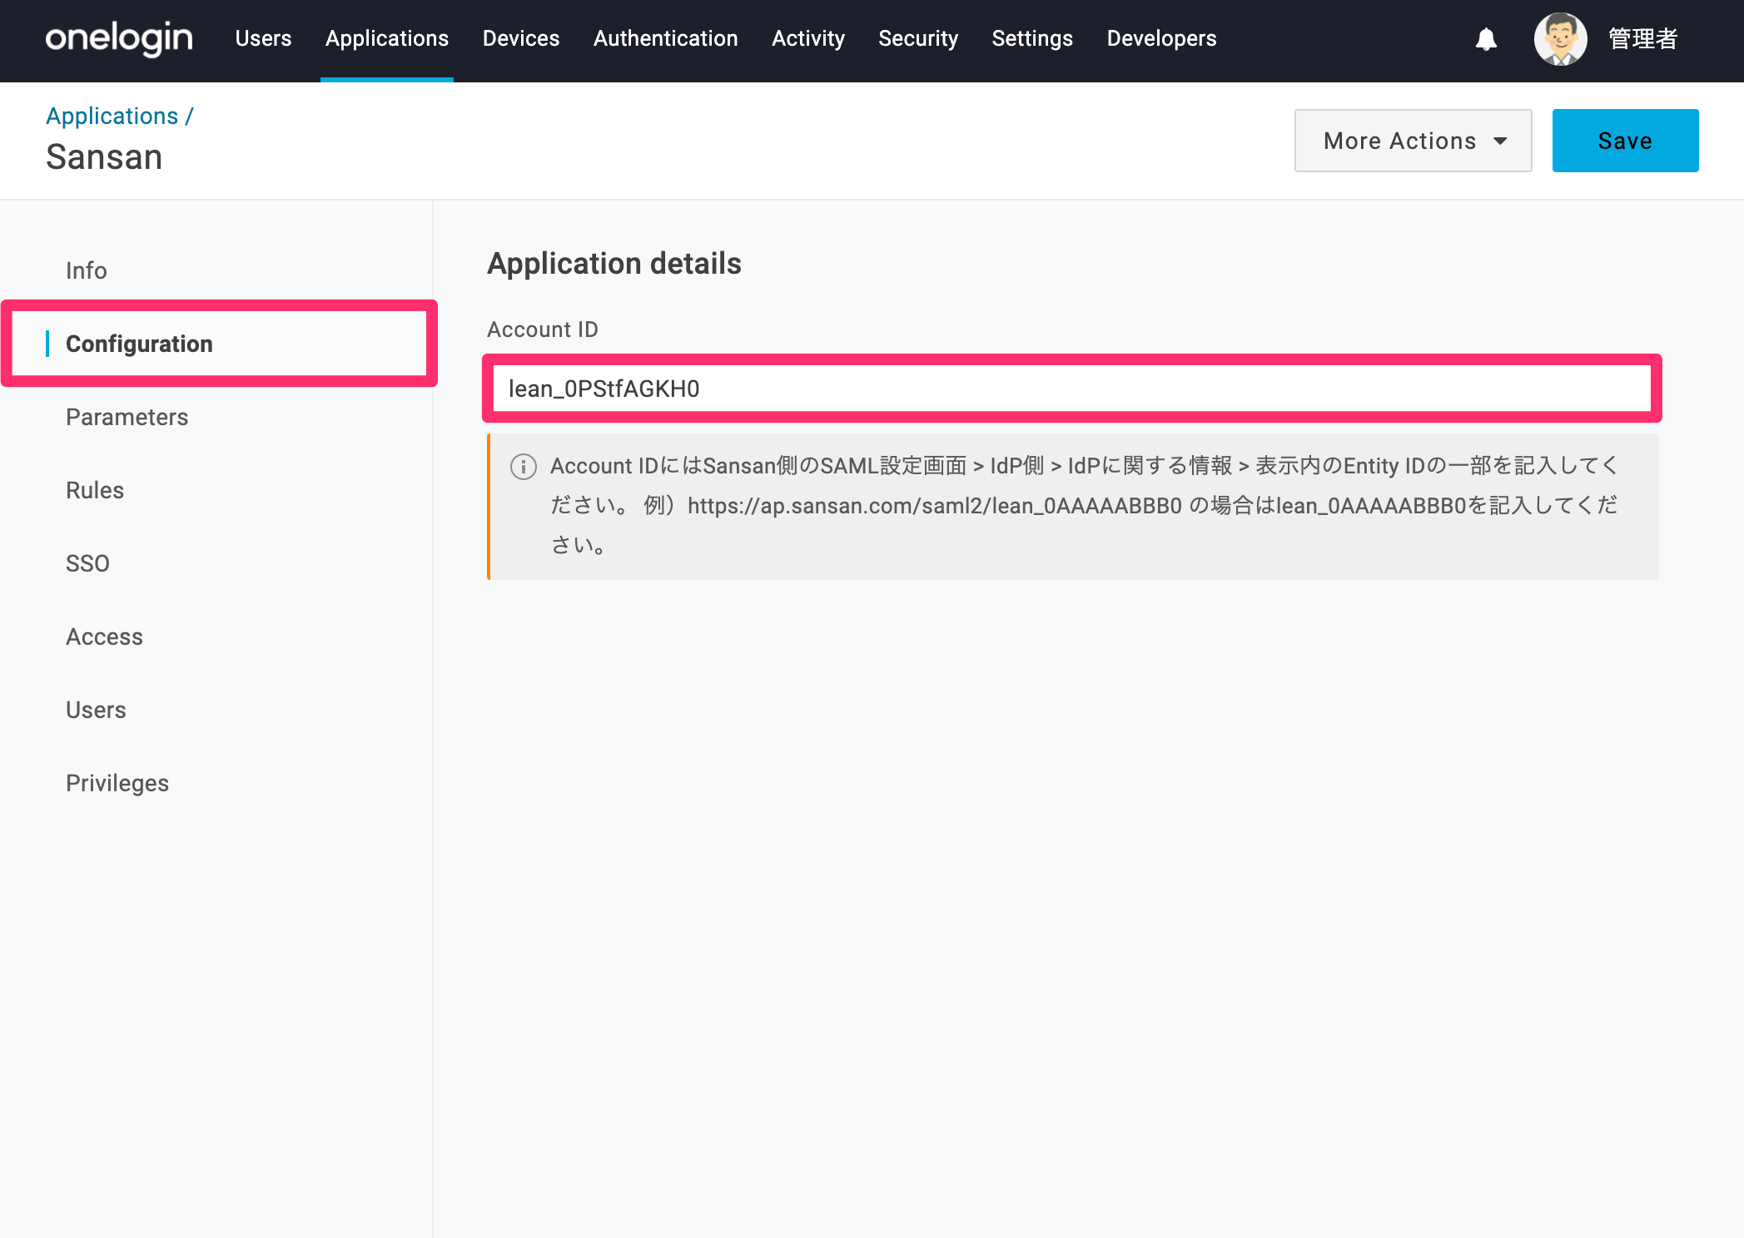Open the Applications top menu
Screen dimensions: 1744x1238
(x=387, y=38)
